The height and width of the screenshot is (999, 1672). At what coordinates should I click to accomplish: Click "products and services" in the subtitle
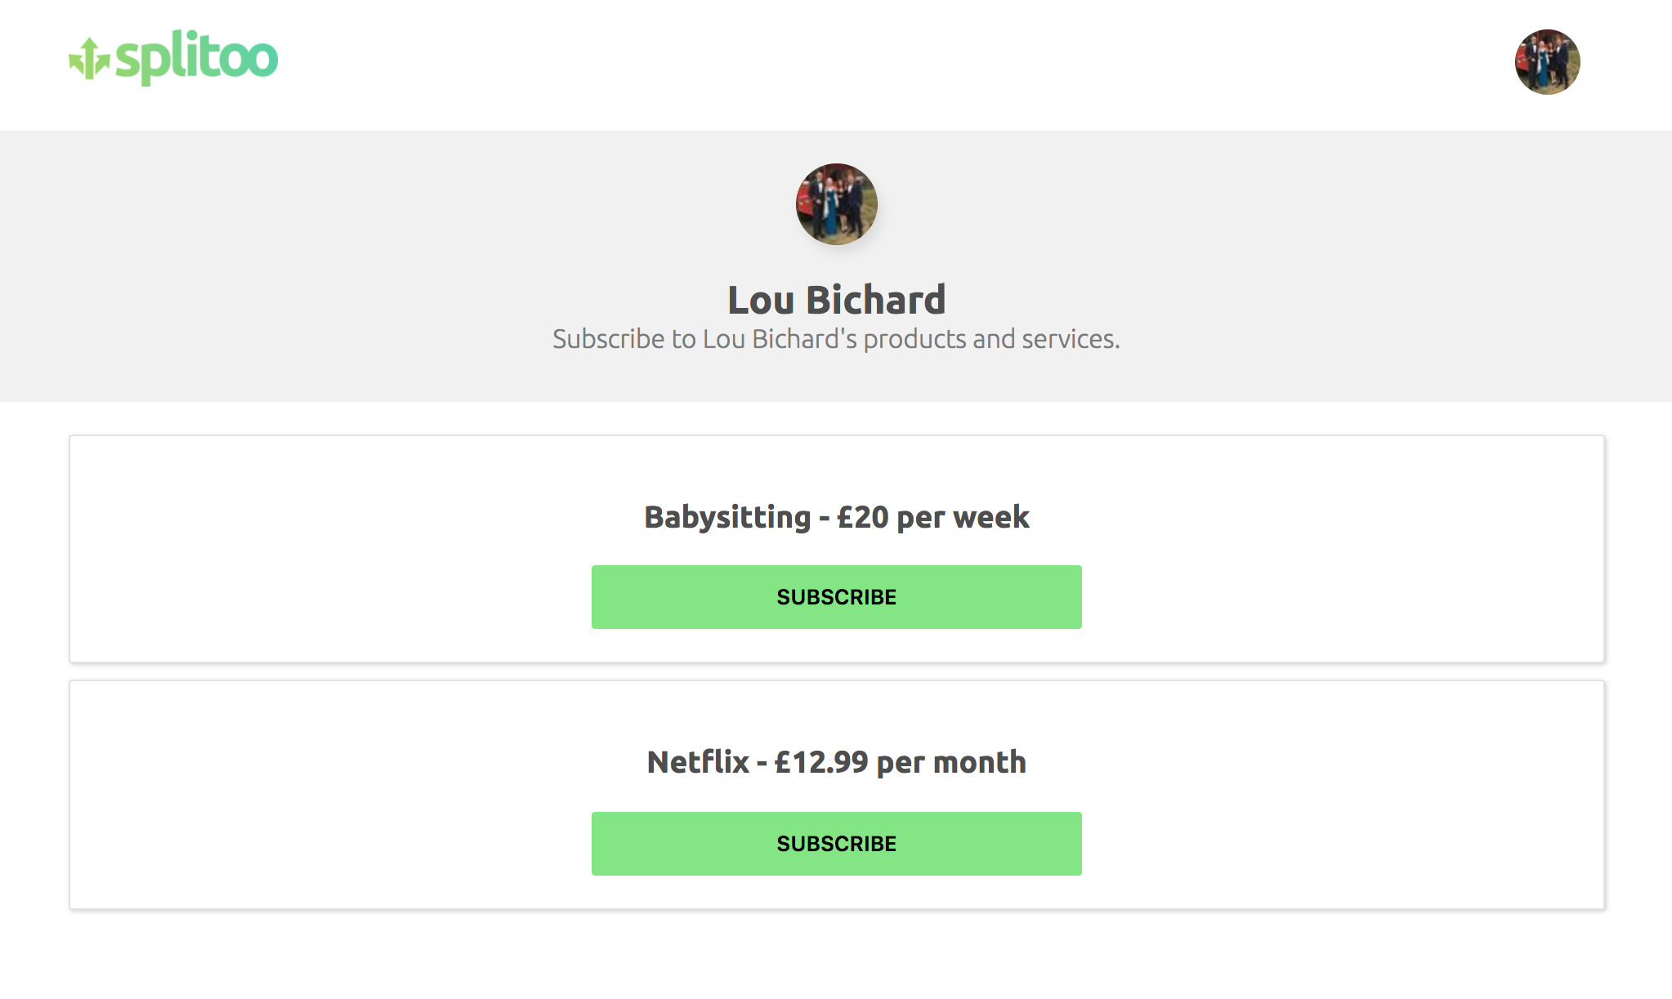coord(990,339)
